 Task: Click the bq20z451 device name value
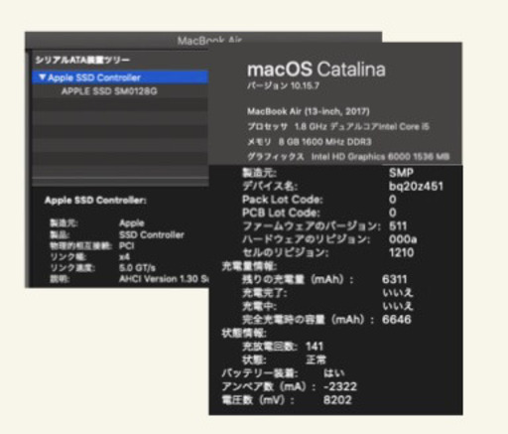(416, 186)
